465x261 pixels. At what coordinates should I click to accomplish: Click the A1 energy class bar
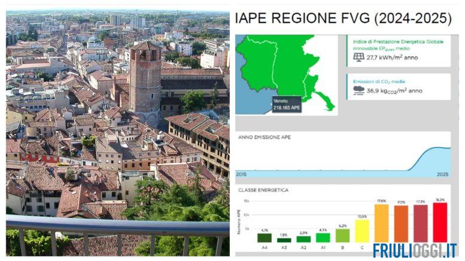(323, 237)
